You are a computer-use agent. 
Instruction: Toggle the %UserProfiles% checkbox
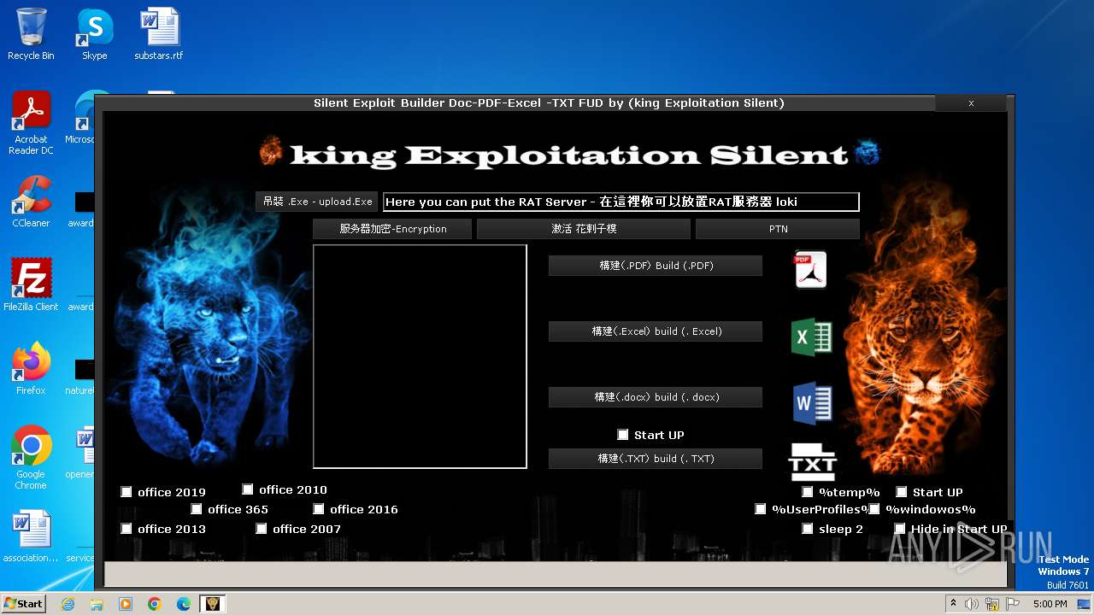pos(761,509)
